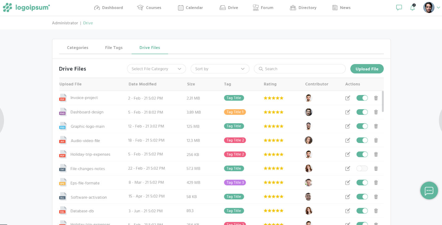This screenshot has height=225, width=442.
Task: Delete the Dashboard-design file
Action: pos(376,112)
